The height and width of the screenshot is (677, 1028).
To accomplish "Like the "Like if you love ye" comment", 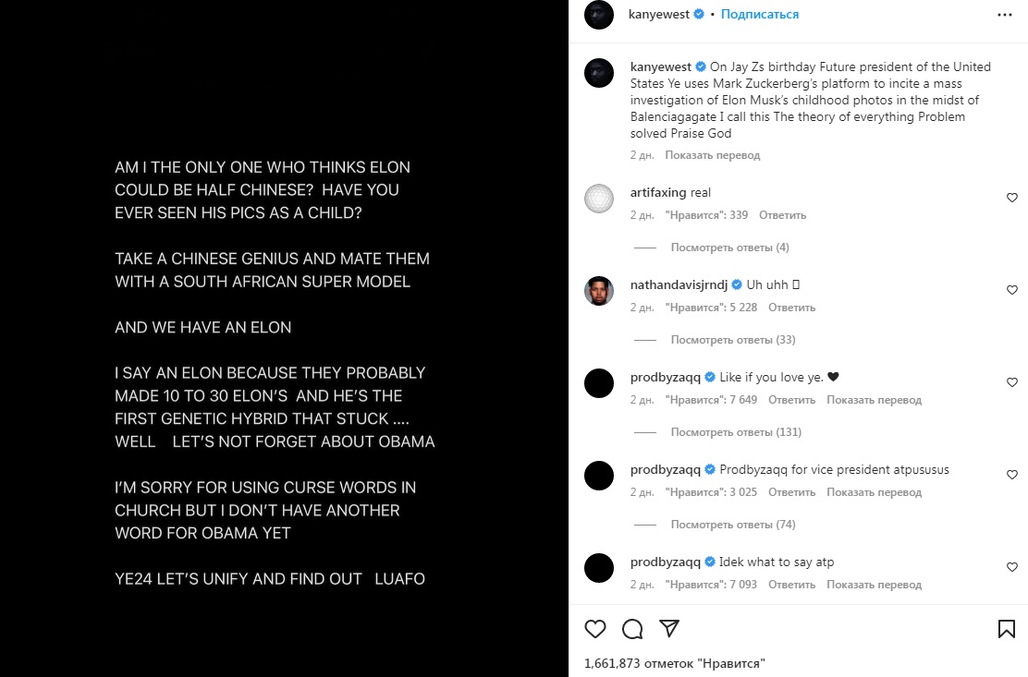I will tap(1012, 382).
